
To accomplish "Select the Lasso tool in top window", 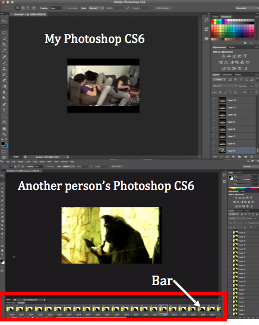I will point(4,33).
